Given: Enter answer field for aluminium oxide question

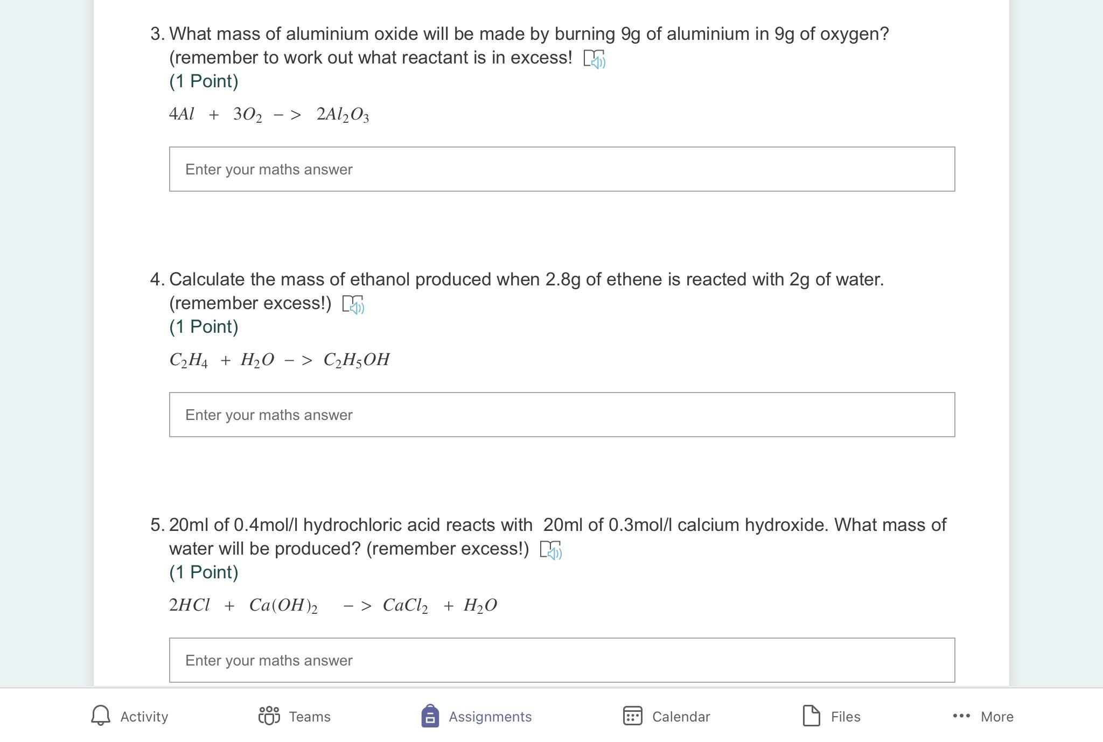Looking at the screenshot, I should [x=562, y=169].
